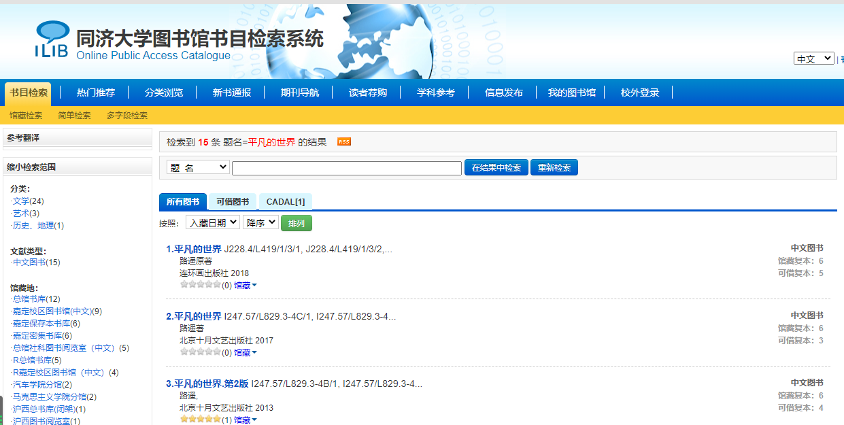Viewport: 844px width, 425px height.
Task: Click star rating of 第2版 2013 book
Action: click(x=201, y=420)
